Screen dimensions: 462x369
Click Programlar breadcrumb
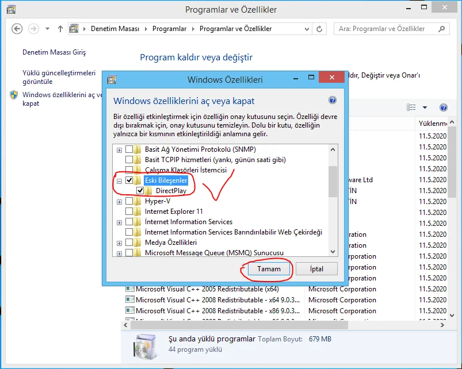click(169, 29)
